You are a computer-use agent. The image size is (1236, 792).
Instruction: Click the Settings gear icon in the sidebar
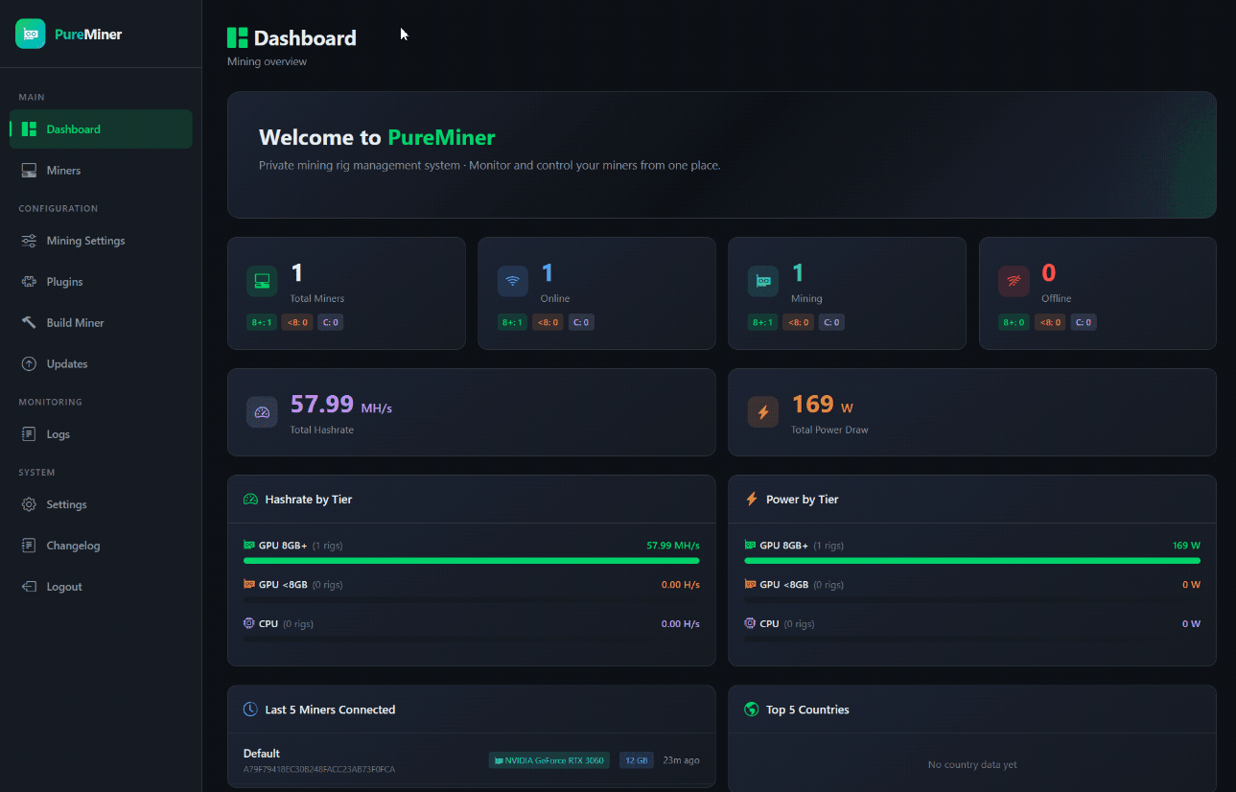point(29,504)
